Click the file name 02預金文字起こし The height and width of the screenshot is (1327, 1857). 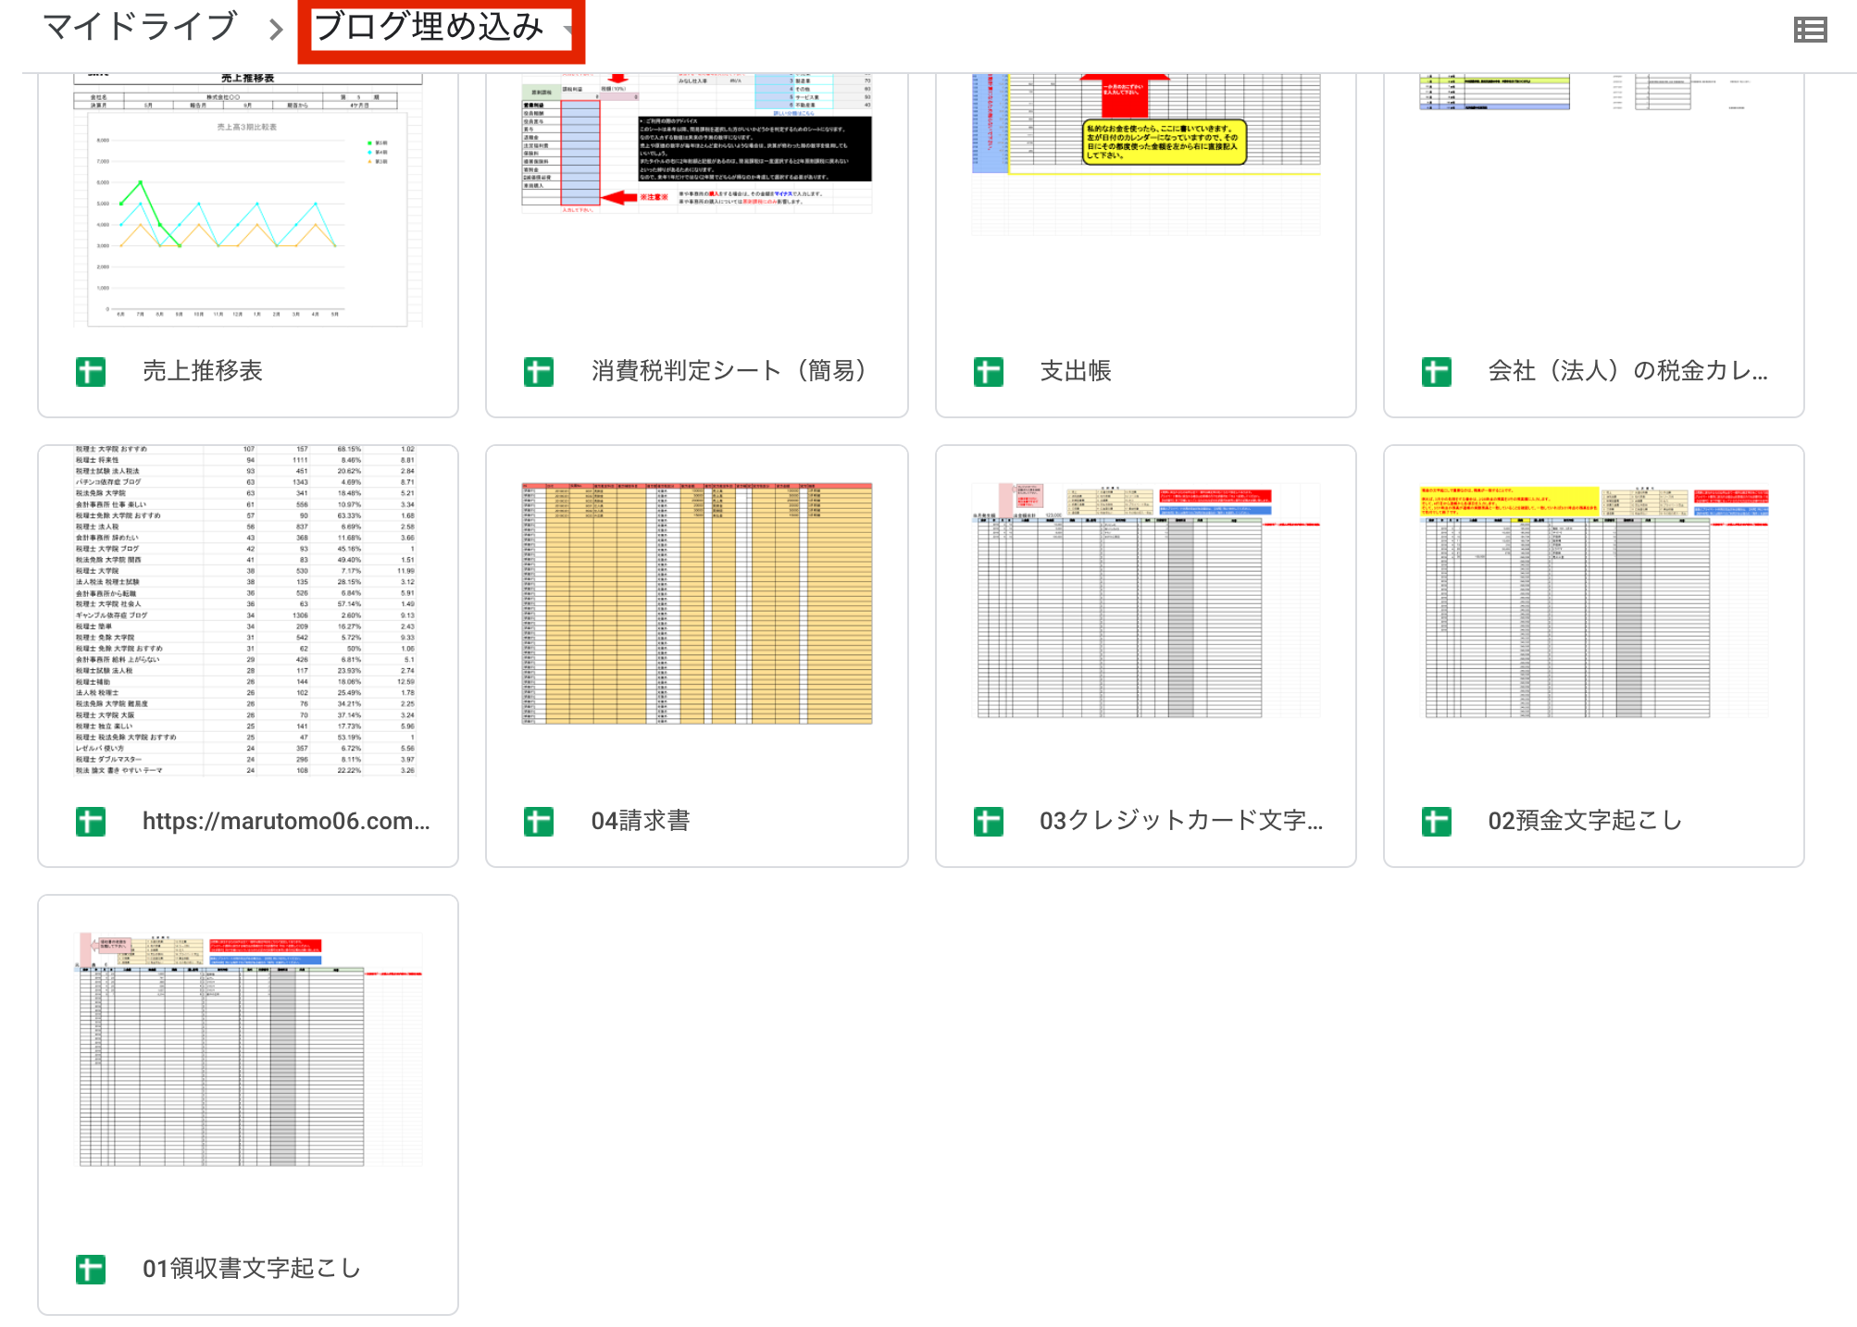point(1585,821)
